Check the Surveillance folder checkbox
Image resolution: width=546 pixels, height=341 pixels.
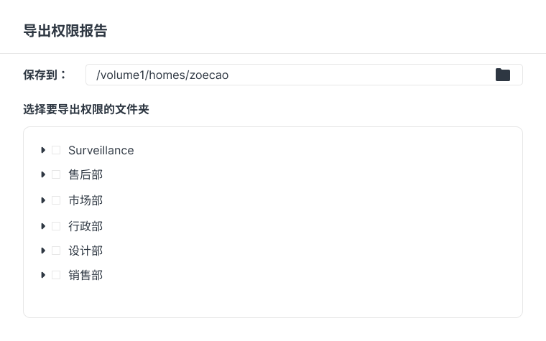point(56,150)
